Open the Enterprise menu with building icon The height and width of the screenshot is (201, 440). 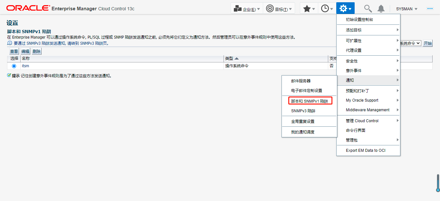click(247, 9)
